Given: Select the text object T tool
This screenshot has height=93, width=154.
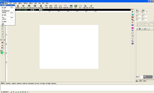Looking at the screenshot, I should [132, 12].
